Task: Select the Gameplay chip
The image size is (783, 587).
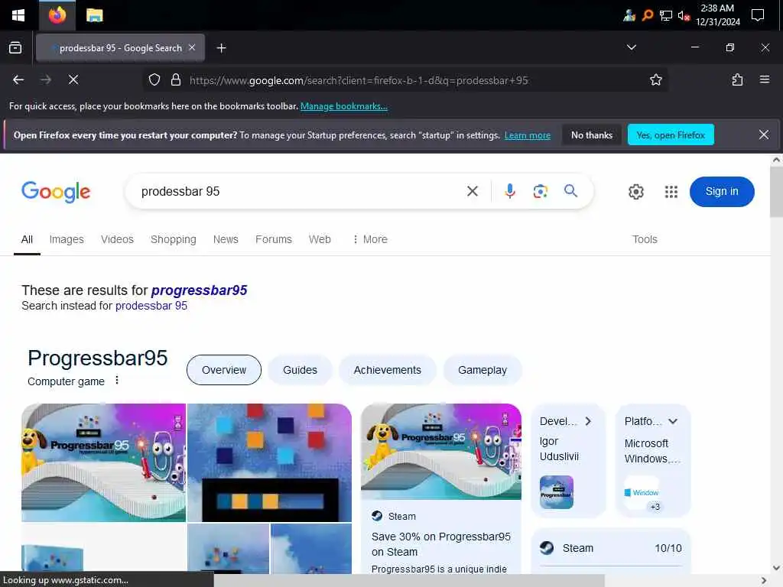Action: coord(482,371)
